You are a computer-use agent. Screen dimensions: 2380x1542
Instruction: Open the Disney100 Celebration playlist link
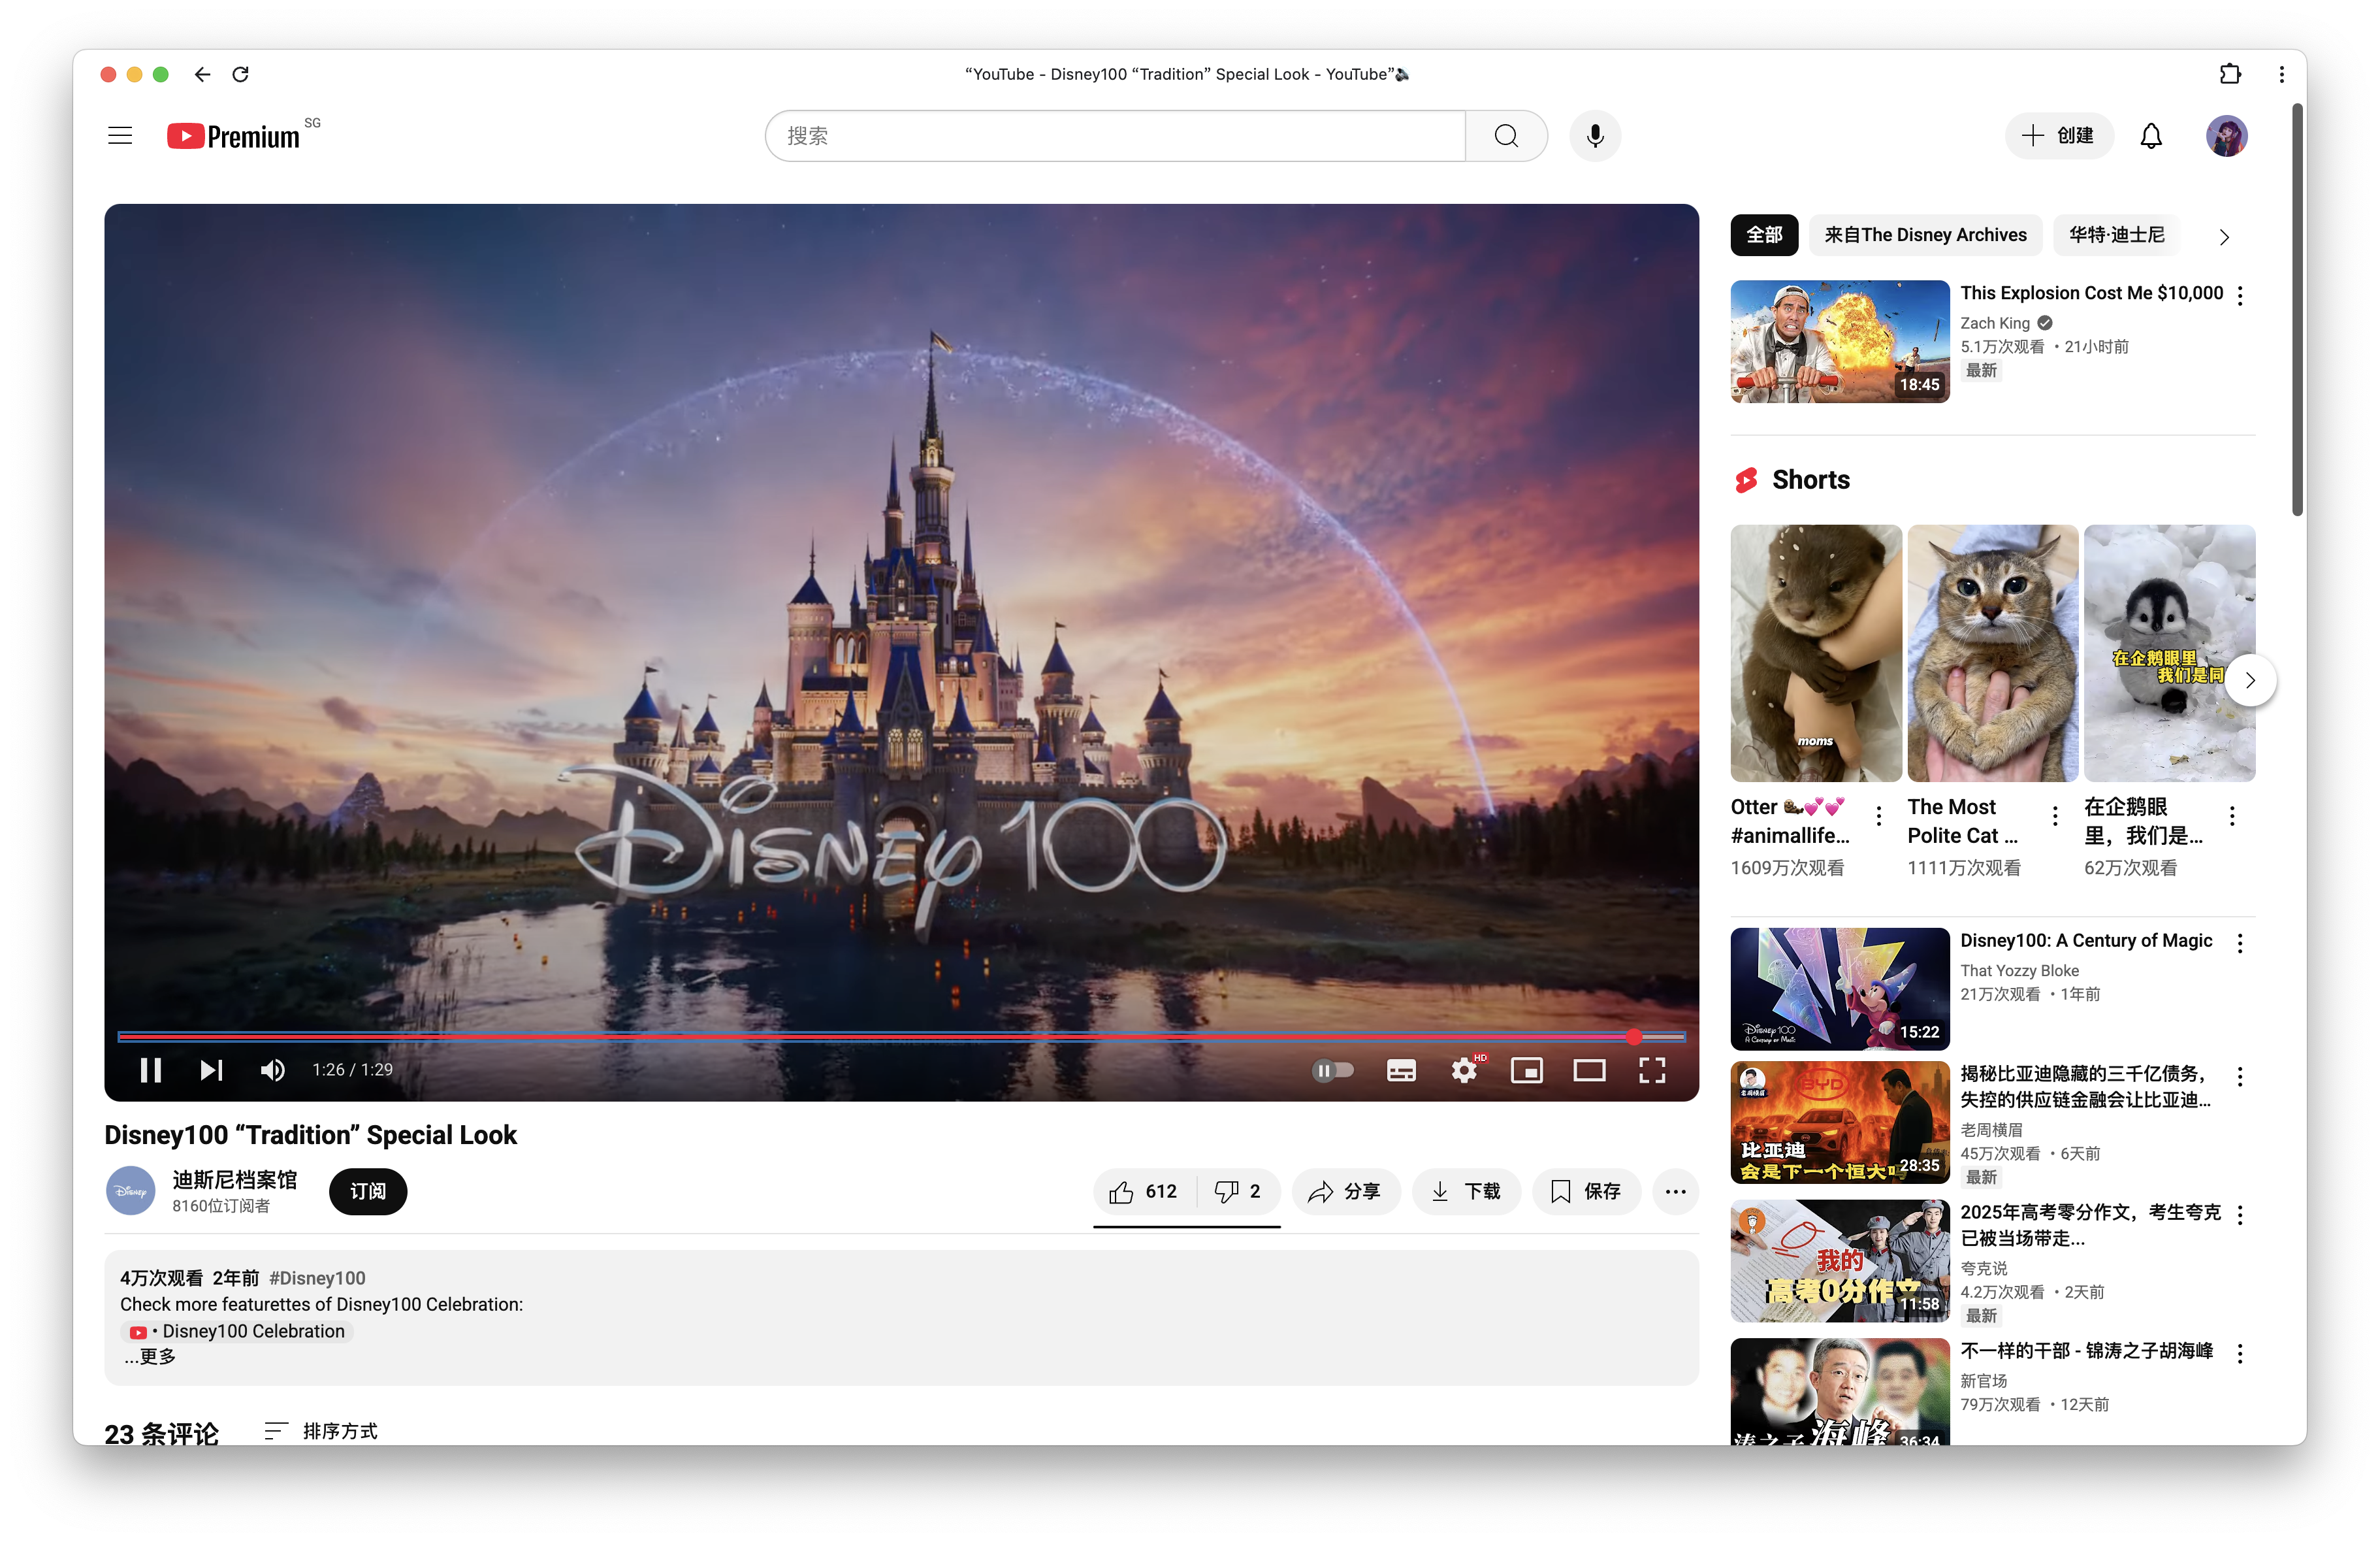coord(238,1331)
